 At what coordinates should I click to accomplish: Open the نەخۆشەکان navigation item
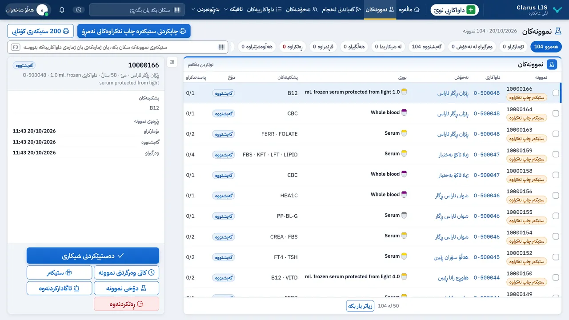(302, 9)
